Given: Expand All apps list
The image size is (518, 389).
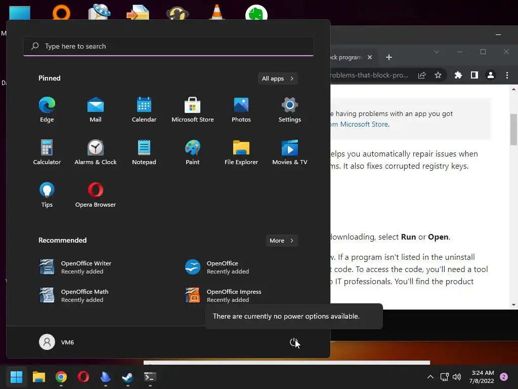Looking at the screenshot, I should (x=278, y=79).
